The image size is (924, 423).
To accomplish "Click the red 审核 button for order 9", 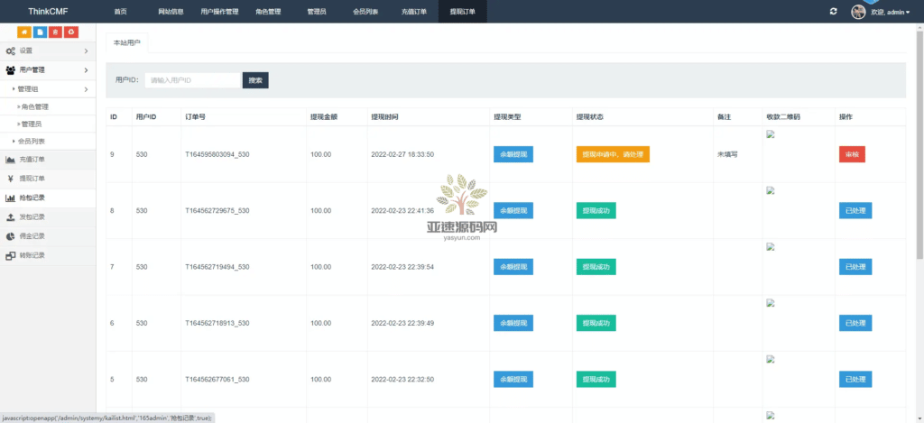I will tap(851, 154).
